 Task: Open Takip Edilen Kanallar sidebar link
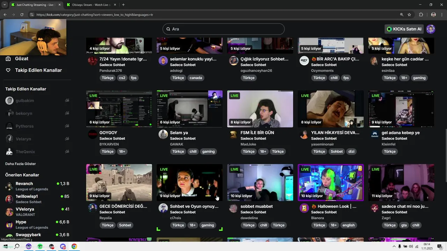click(38, 70)
